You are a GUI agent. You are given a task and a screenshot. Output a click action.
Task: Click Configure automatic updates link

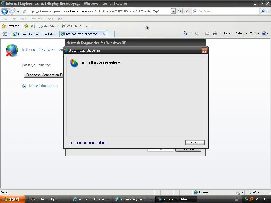pyautogui.click(x=88, y=143)
